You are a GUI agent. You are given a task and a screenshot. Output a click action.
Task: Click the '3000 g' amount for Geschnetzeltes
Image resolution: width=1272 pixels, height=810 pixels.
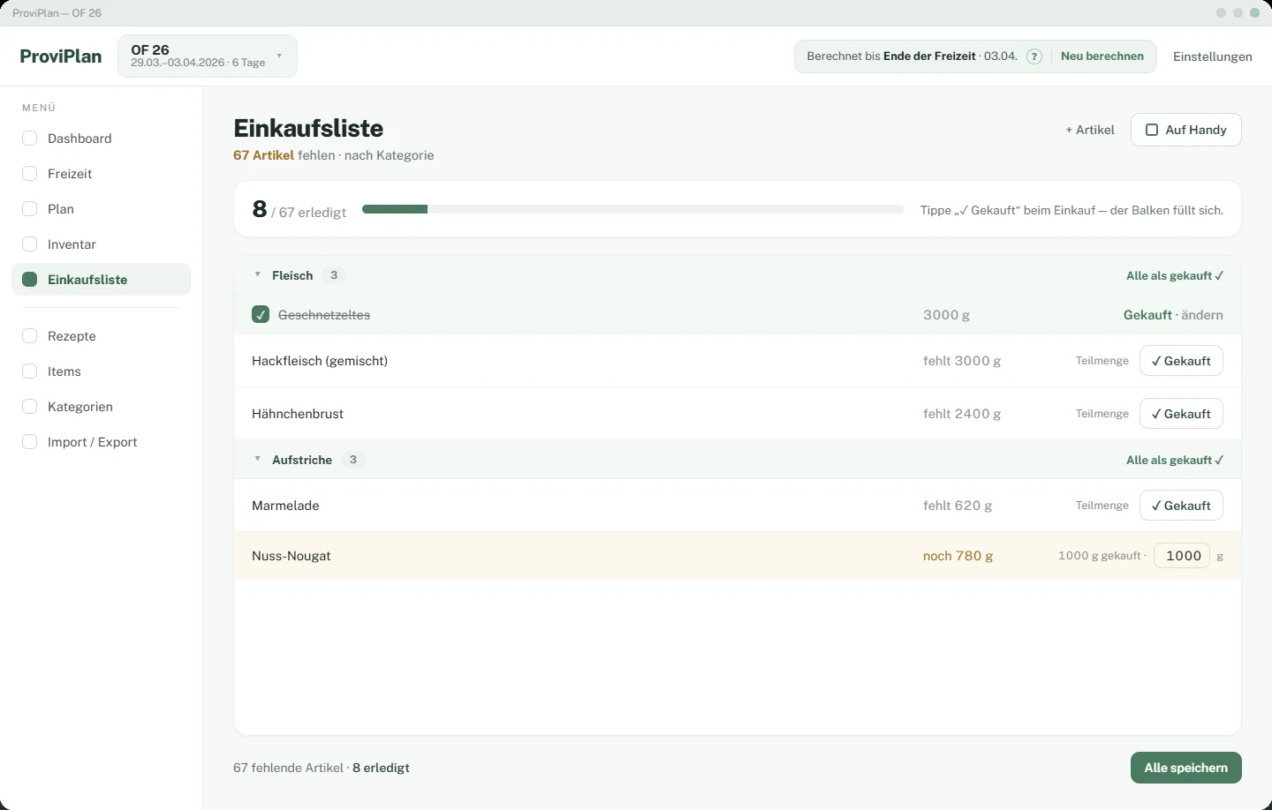point(946,315)
